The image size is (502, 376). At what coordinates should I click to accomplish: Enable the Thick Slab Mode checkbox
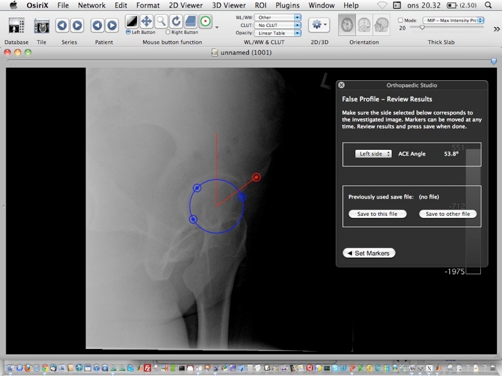click(400, 20)
